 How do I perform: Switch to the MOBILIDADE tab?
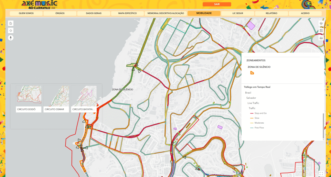[204, 13]
